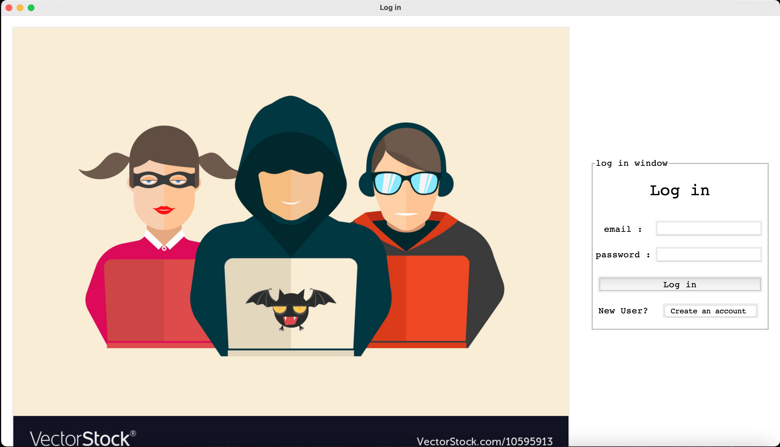This screenshot has width=780, height=447.
Task: Open Create an account
Action: tap(710, 311)
